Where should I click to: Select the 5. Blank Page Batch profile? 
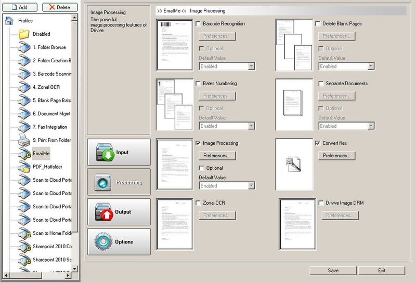click(51, 100)
